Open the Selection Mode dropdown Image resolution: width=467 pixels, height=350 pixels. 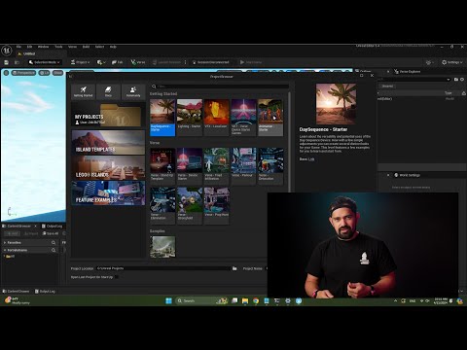click(44, 62)
